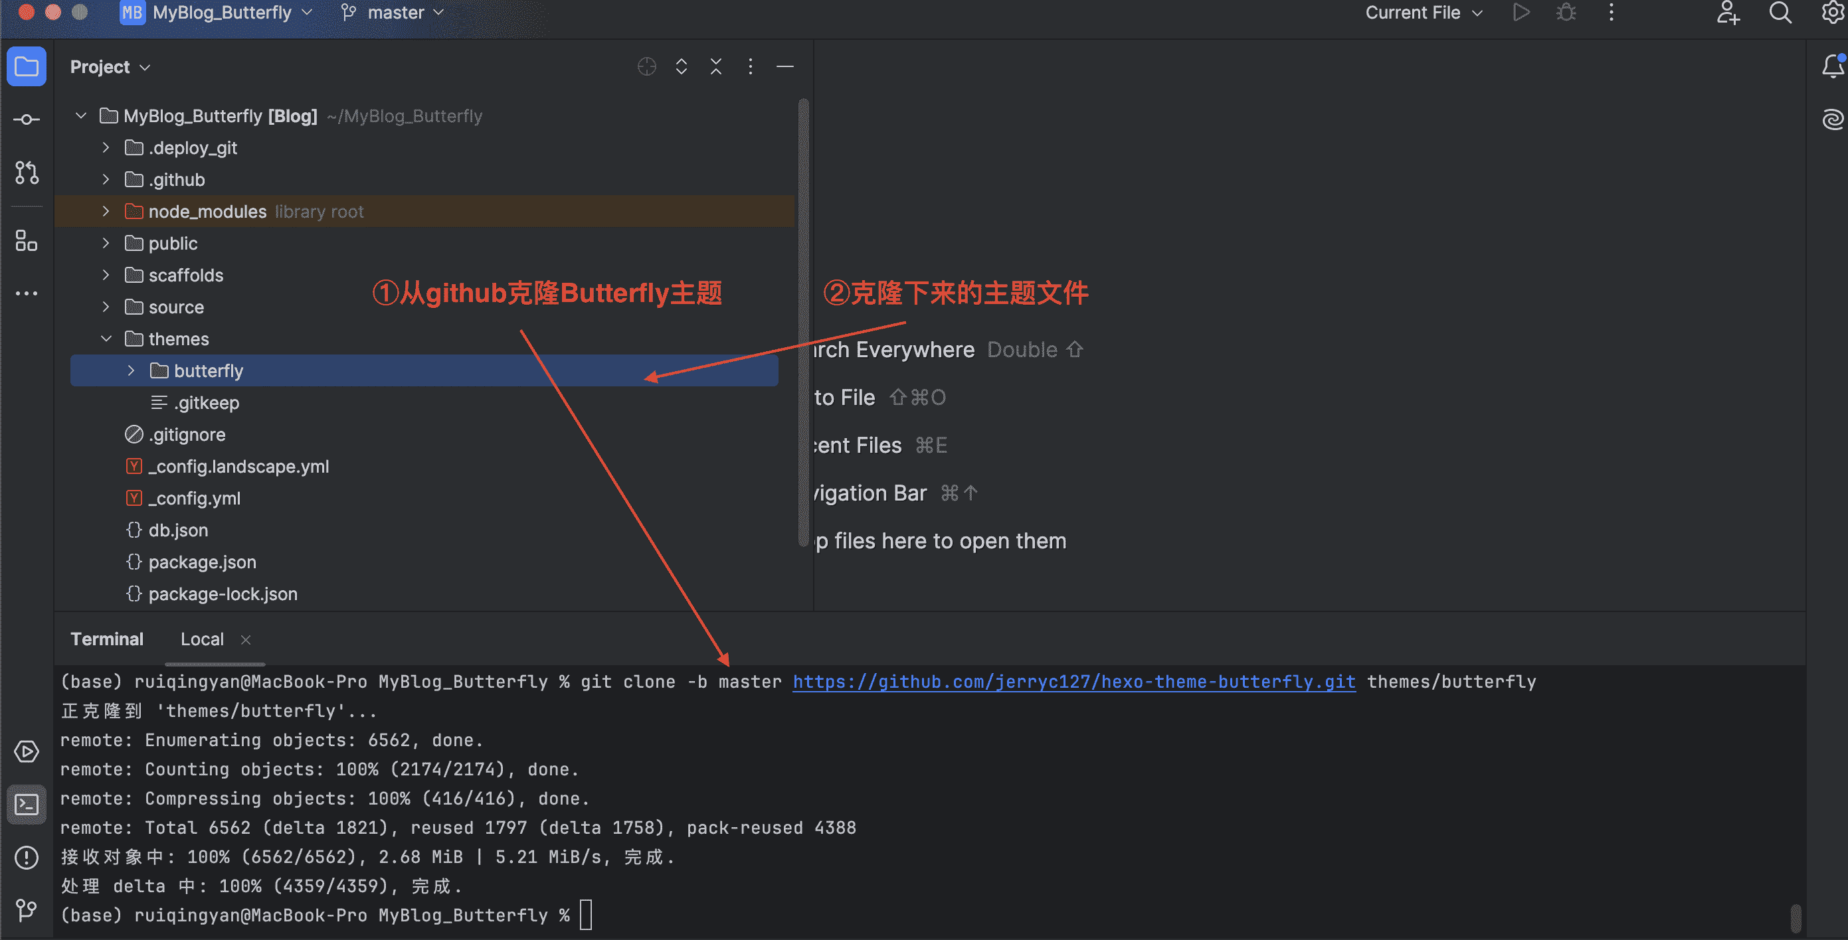Image resolution: width=1848 pixels, height=940 pixels.
Task: Click the Project panel scrollbar
Action: (x=804, y=323)
